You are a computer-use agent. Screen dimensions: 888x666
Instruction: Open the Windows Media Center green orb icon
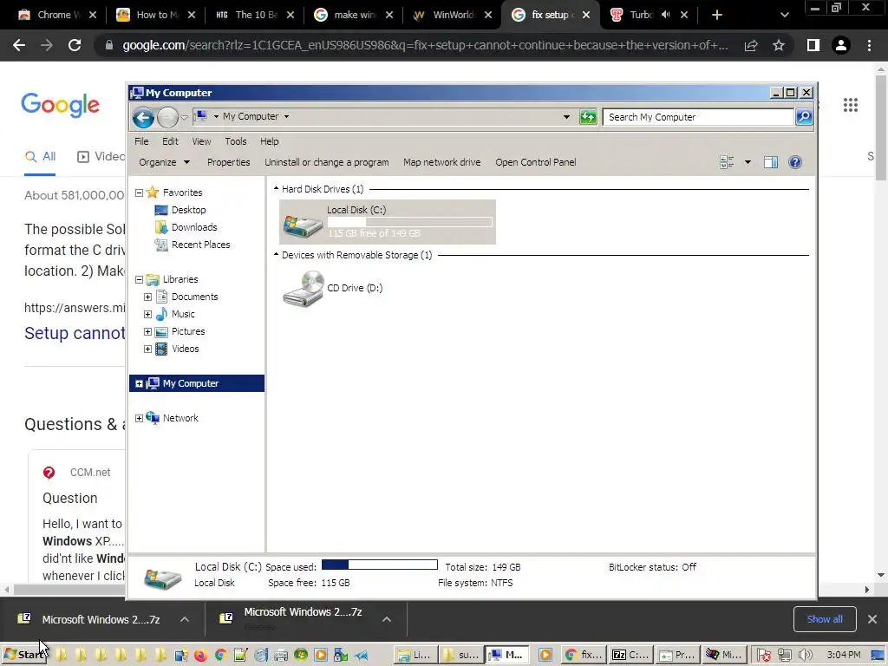301,656
